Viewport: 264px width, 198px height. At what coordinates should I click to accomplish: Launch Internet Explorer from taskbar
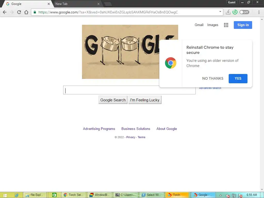[x=16, y=195]
